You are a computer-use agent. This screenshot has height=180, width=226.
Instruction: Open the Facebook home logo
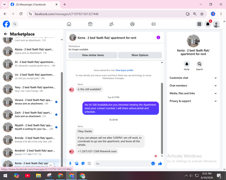click(x=6, y=24)
